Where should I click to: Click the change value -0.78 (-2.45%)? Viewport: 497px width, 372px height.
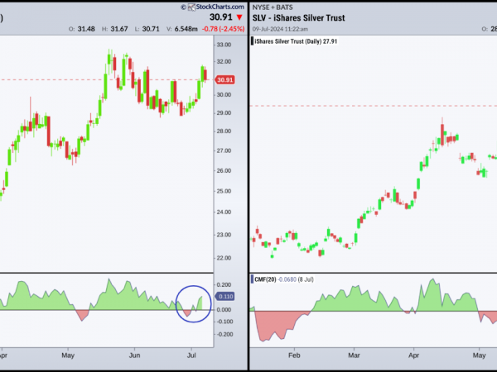point(223,29)
